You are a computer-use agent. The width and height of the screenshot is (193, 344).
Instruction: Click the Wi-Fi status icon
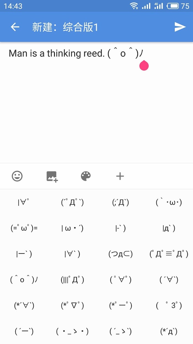134,6
